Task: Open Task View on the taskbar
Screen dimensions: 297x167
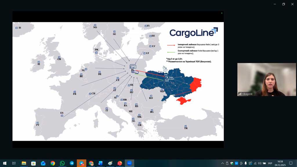Action: click(14, 163)
